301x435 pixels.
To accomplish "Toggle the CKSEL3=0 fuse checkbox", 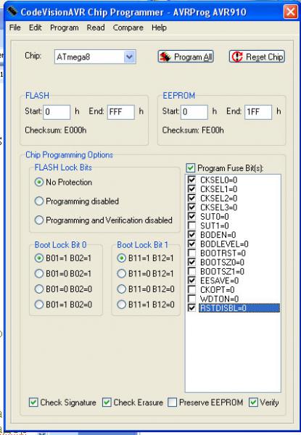I will (x=191, y=207).
